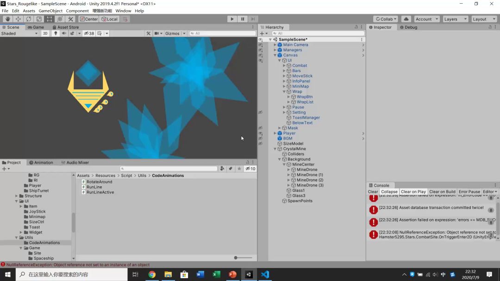
Task: Open the Animation tab
Action: 41,163
